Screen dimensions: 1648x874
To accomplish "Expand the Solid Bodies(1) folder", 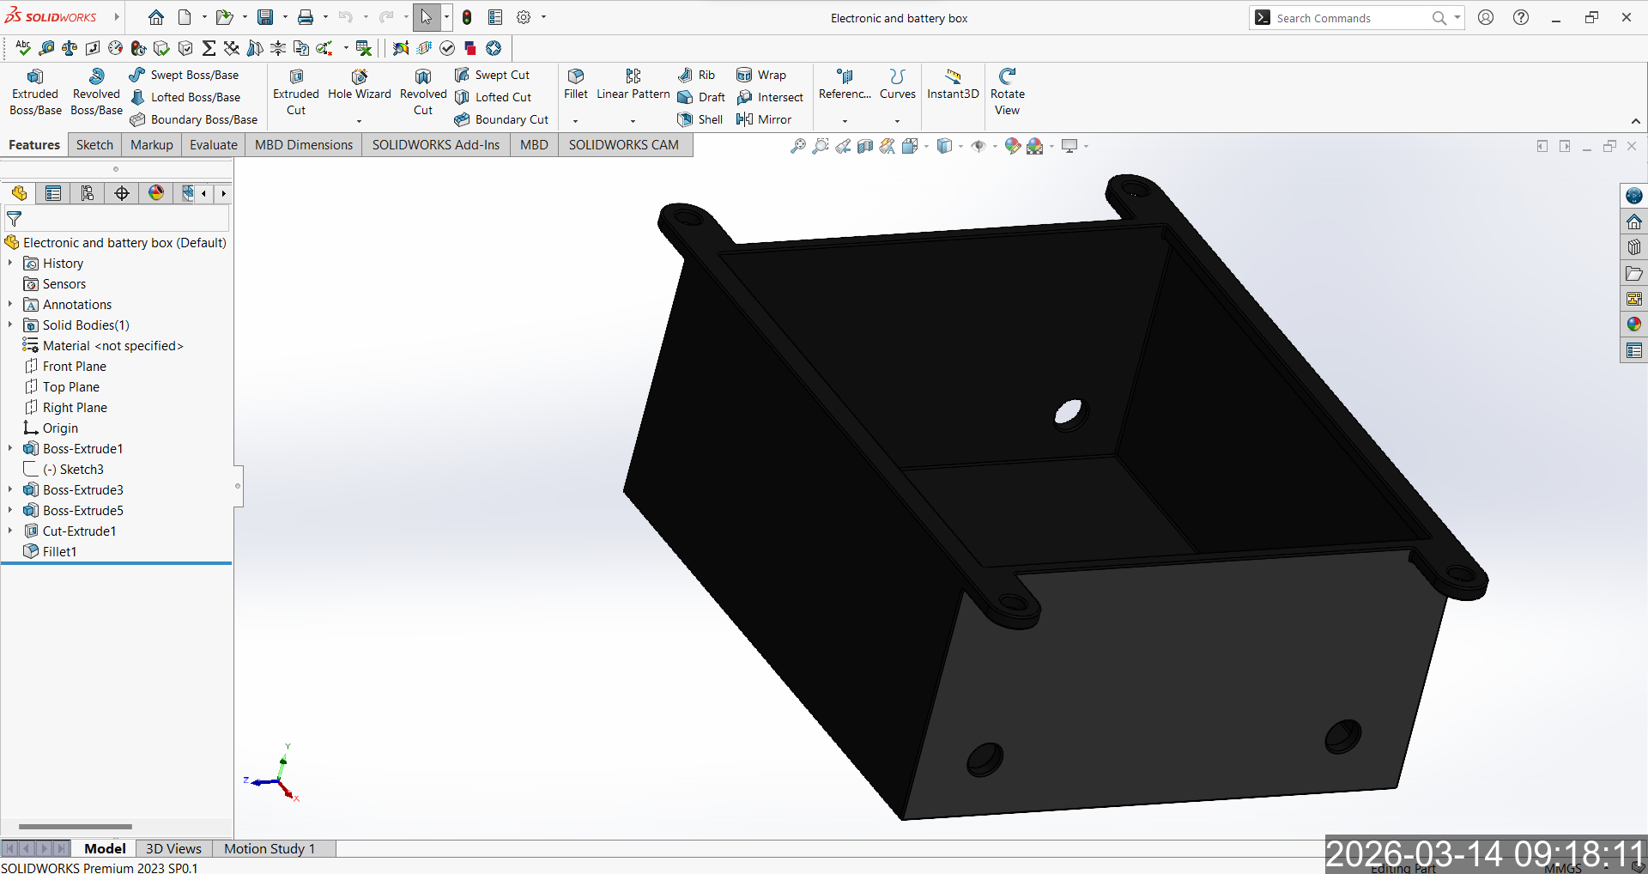I will 10,325.
